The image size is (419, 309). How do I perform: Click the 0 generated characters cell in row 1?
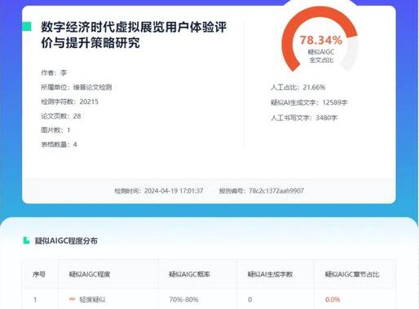pyautogui.click(x=249, y=299)
